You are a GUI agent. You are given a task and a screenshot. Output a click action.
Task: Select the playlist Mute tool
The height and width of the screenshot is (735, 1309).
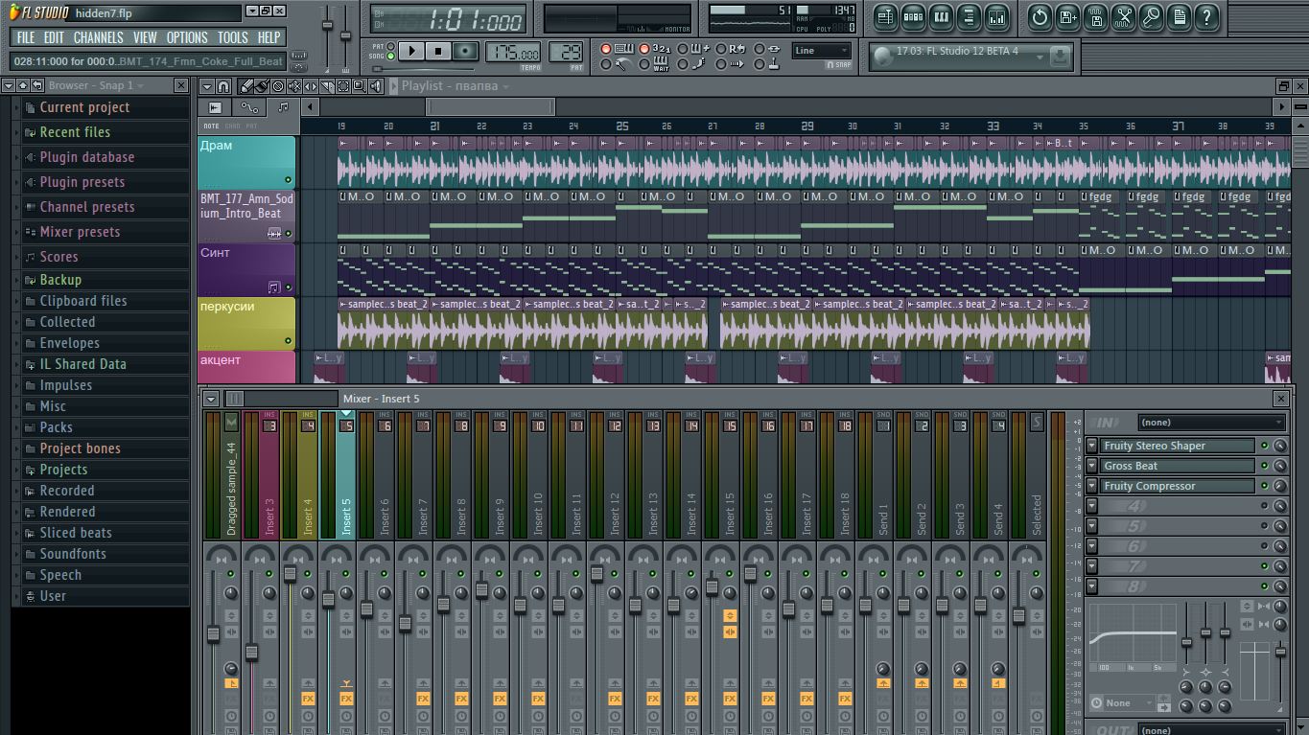pos(295,86)
